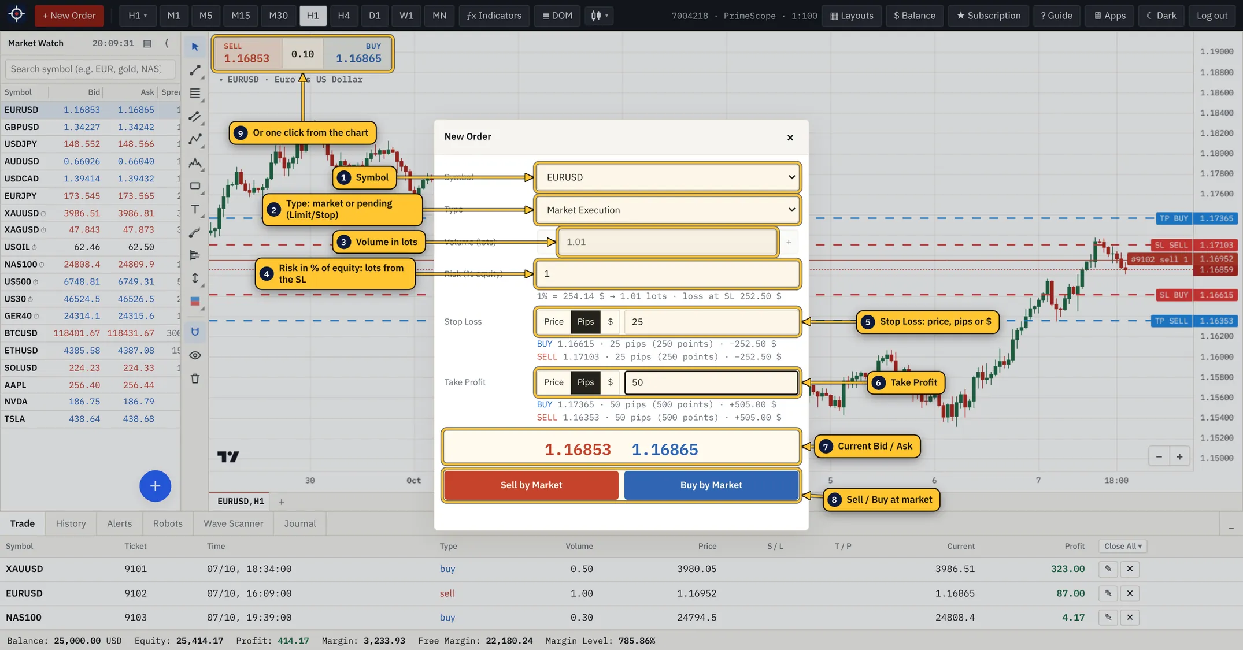The height and width of the screenshot is (650, 1243).
Task: Select $ mode for Stop Loss
Action: coord(610,322)
